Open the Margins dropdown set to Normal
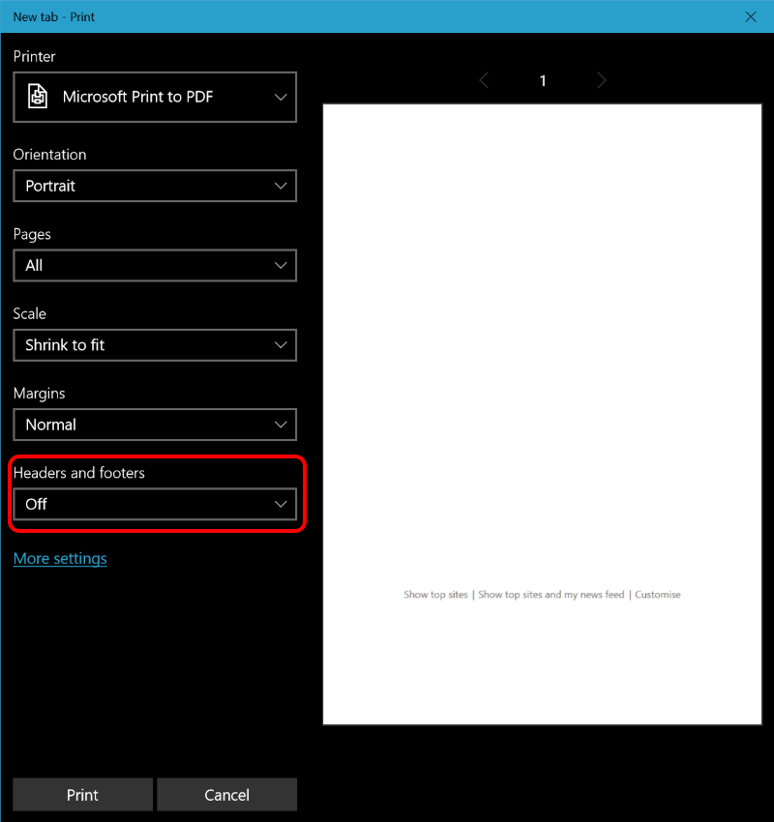Viewport: 774px width, 822px height. [155, 425]
